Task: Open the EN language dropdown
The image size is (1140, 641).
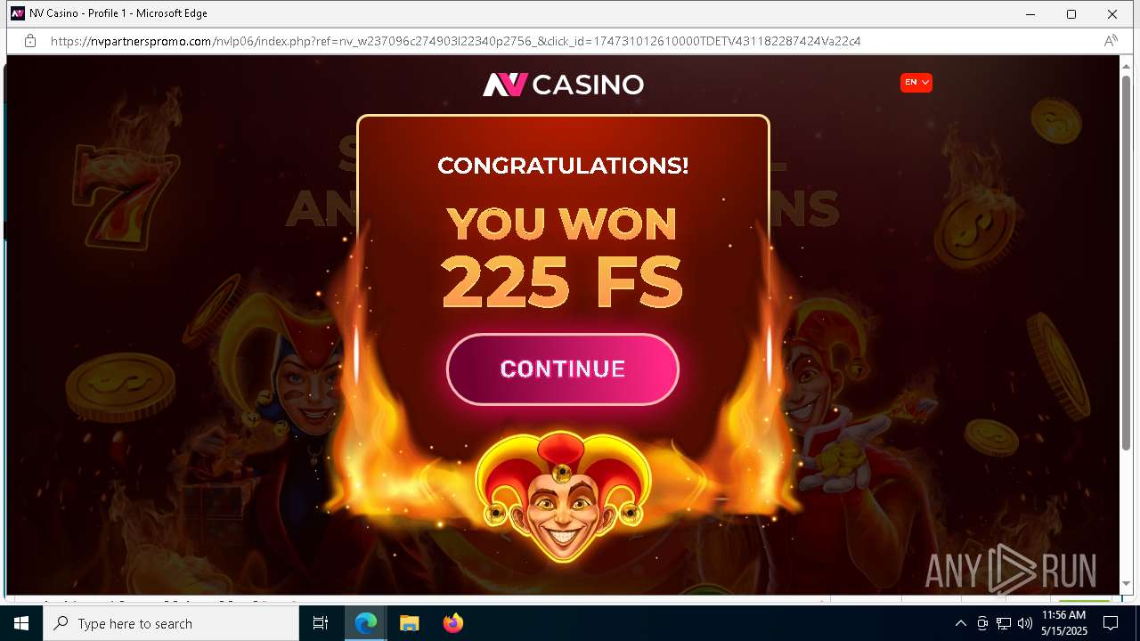Action: [x=916, y=83]
